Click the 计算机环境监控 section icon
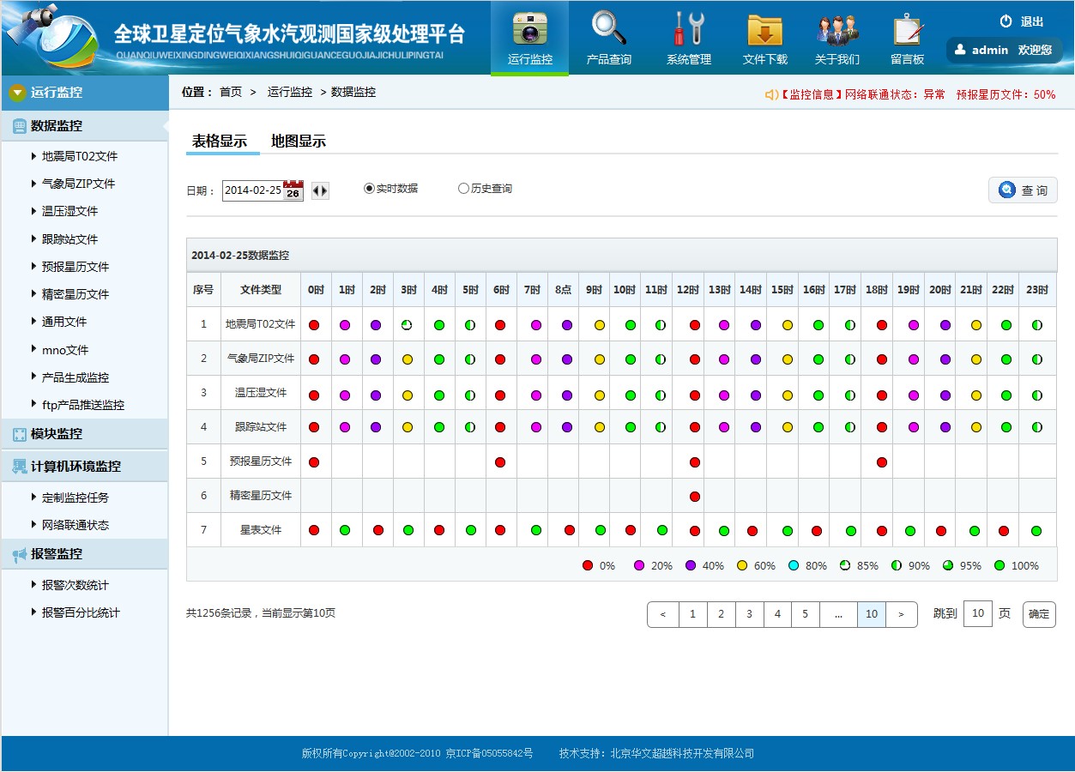The width and height of the screenshot is (1075, 772). point(20,467)
